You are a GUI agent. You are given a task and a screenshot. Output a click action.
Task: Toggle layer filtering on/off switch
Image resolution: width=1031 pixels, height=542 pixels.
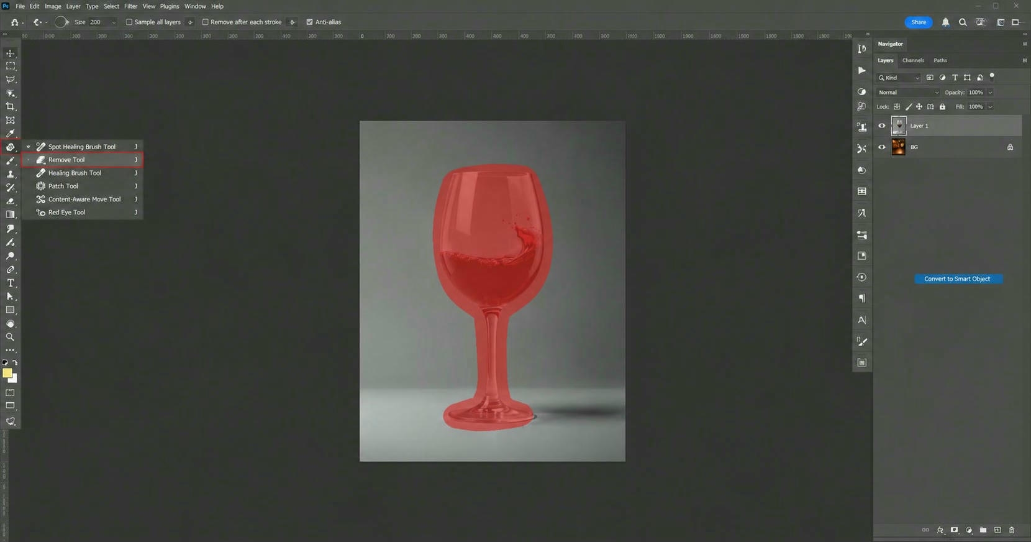point(992,76)
